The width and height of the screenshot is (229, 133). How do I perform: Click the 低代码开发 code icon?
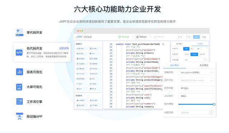coord(19,52)
